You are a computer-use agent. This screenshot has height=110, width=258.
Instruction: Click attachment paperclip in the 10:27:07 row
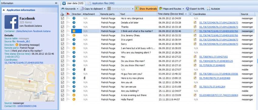pos(85,69)
